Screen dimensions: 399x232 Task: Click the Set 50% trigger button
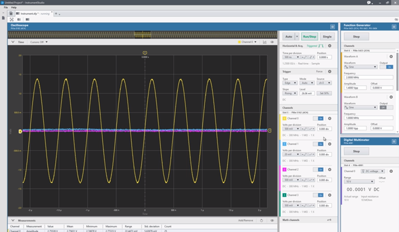click(326, 94)
